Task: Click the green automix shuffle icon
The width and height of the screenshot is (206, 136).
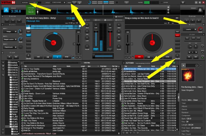Action: [x=174, y=63]
